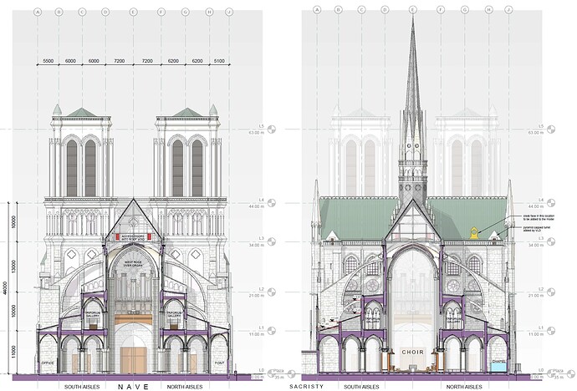
Task: Select the 5500 dimension between grids A and B
Action: point(48,61)
